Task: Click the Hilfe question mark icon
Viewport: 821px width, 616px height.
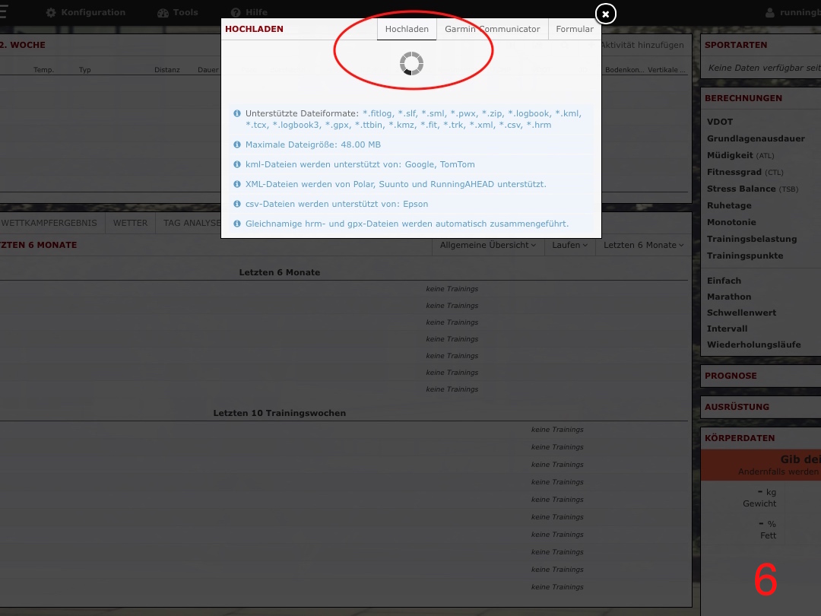Action: tap(236, 13)
